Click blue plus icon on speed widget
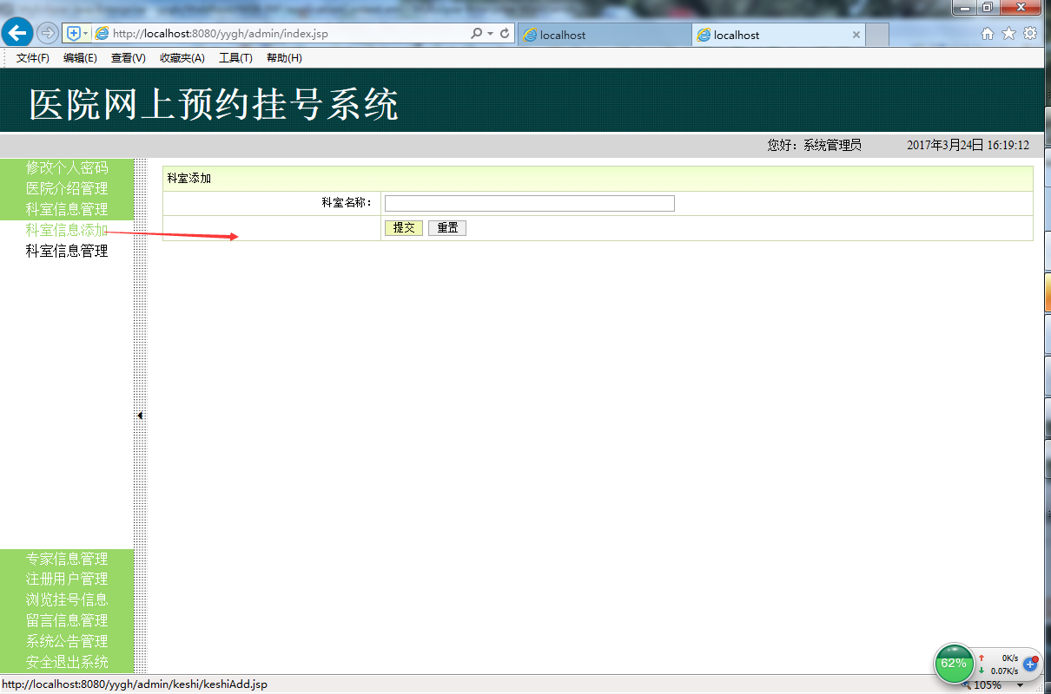Image resolution: width=1051 pixels, height=694 pixels. point(1030,664)
